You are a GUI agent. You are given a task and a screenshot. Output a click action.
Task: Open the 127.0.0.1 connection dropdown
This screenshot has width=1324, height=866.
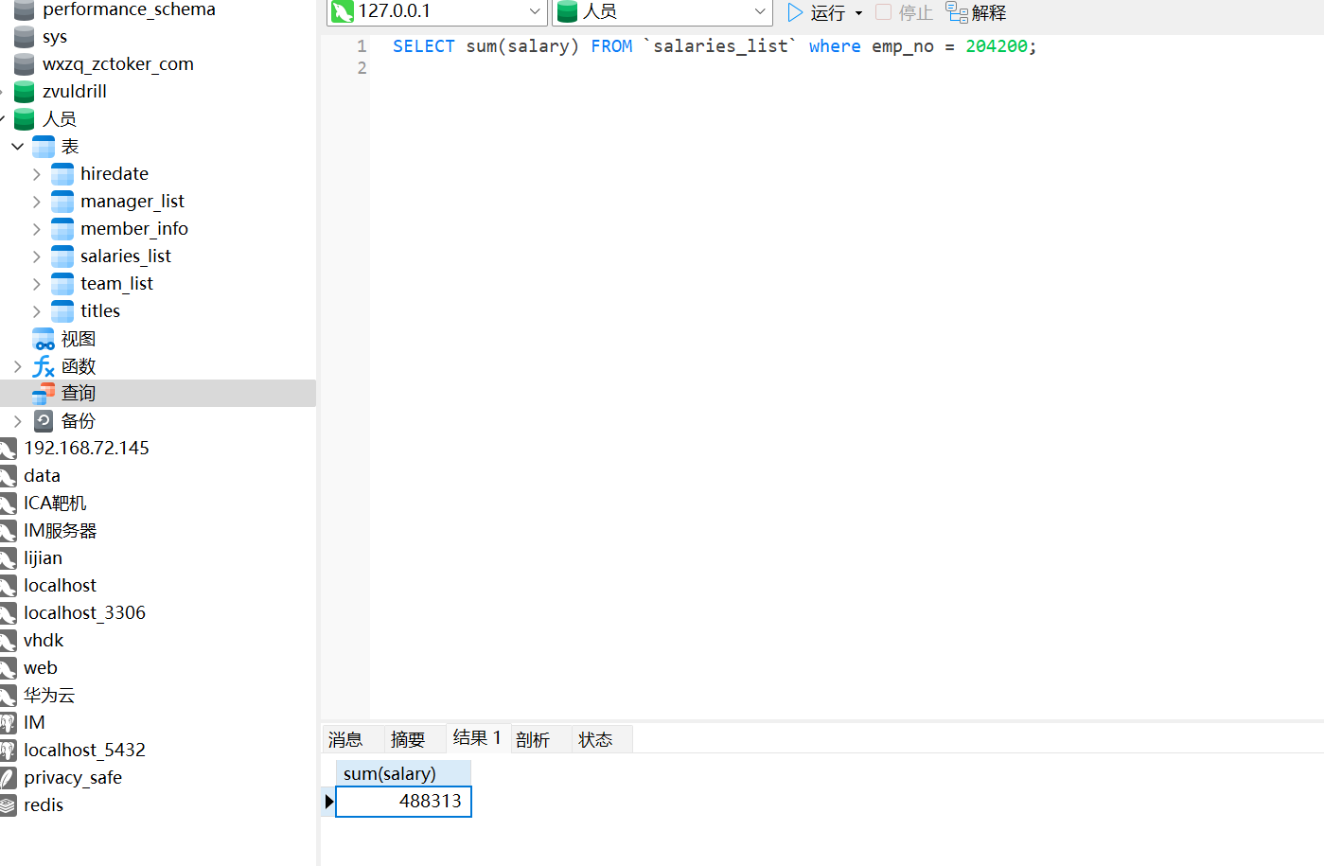(x=535, y=11)
